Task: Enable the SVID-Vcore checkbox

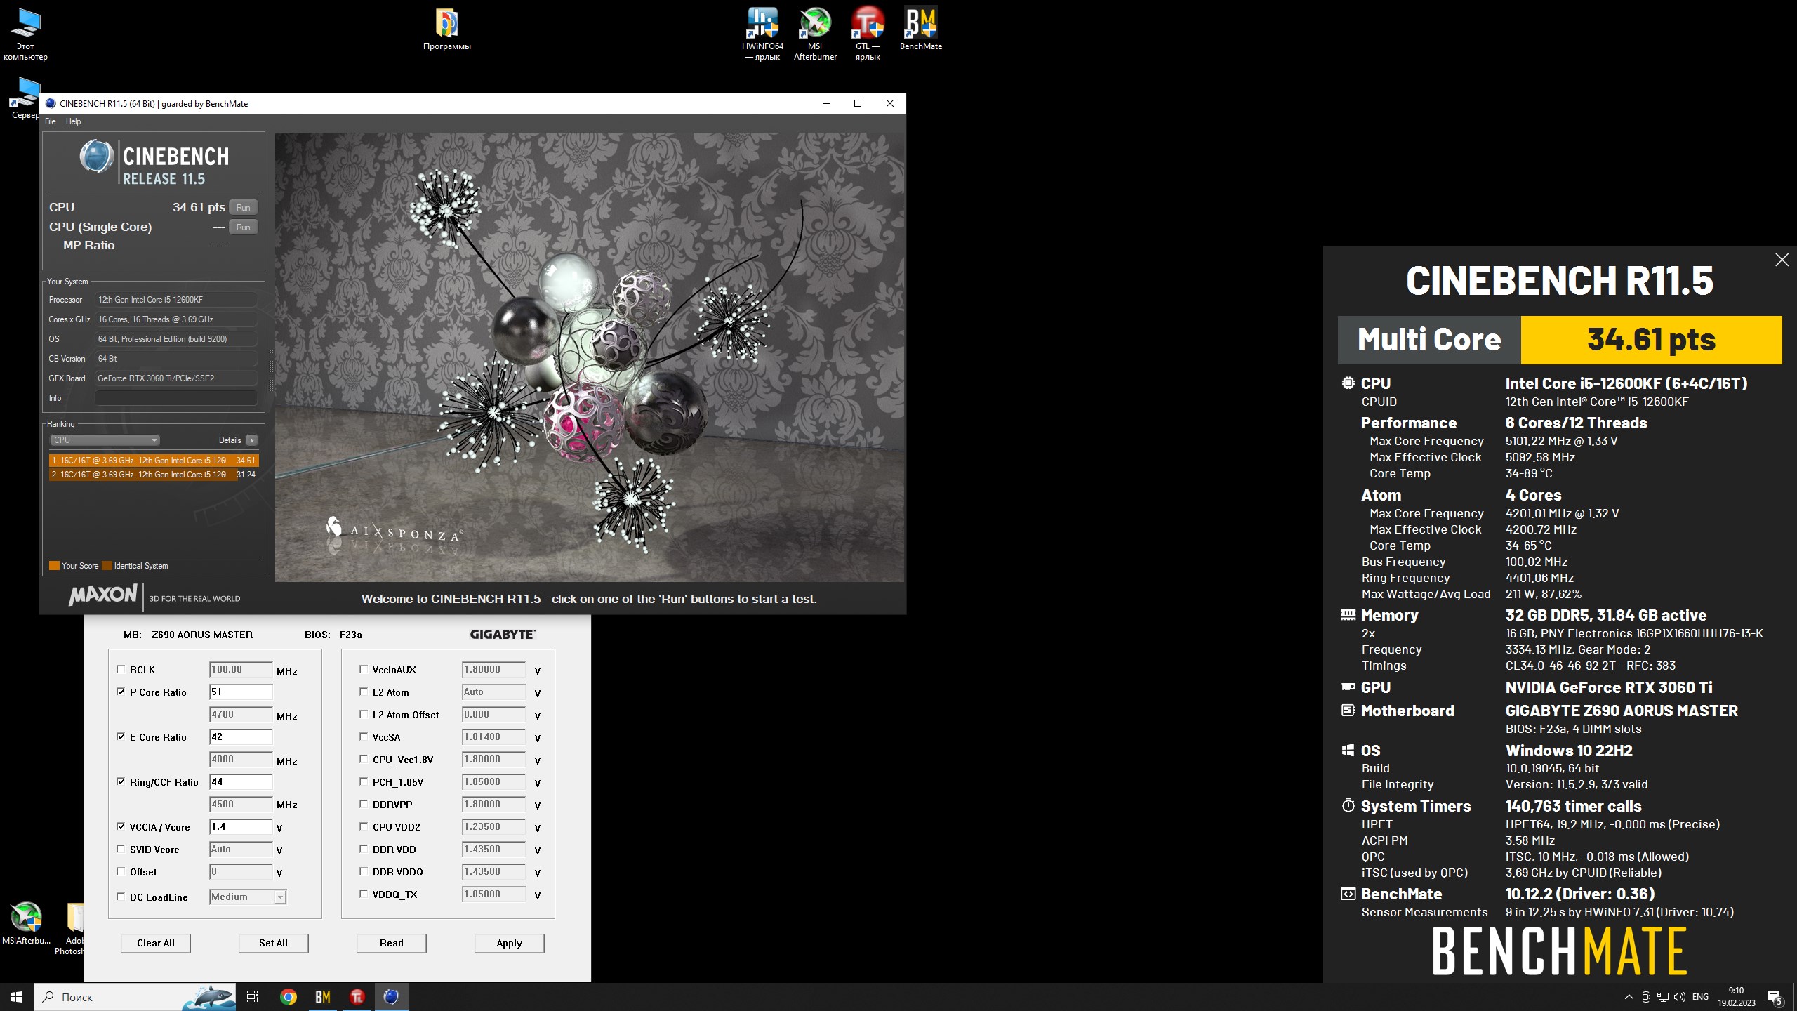Action: [x=121, y=849]
